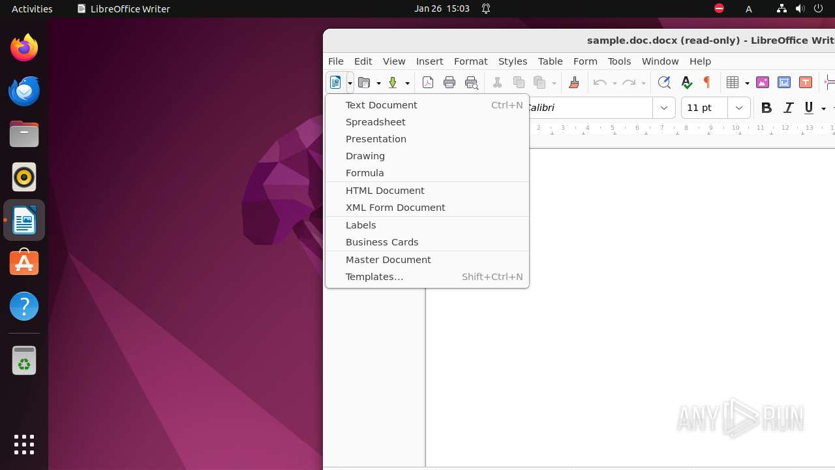Viewport: 835px width, 470px height.
Task: Click the Save document green arrow icon
Action: click(x=393, y=82)
